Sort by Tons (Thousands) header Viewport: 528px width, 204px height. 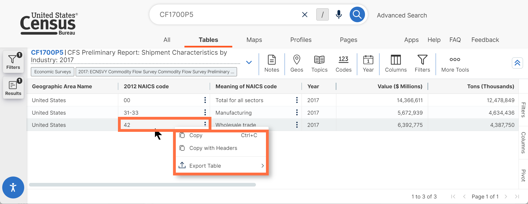click(x=491, y=86)
